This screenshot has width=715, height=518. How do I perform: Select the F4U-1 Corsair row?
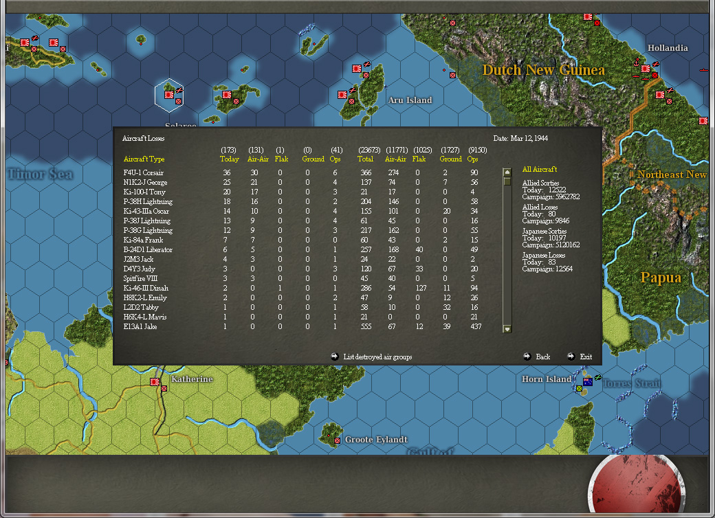coord(302,172)
